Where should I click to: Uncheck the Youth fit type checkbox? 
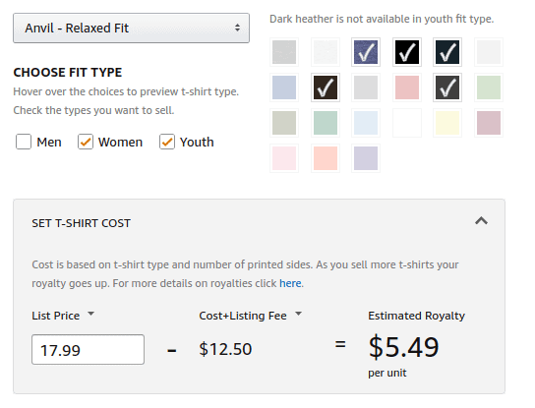click(167, 142)
